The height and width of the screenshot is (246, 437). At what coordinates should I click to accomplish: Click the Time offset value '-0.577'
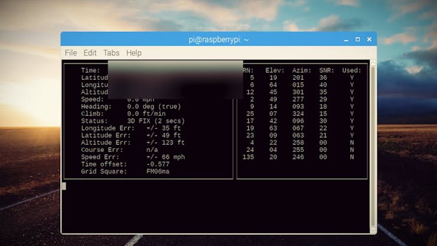pyautogui.click(x=158, y=164)
